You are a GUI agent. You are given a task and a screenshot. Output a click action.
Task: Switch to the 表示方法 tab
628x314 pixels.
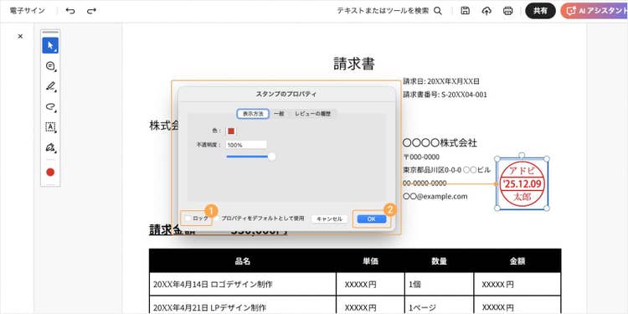(x=253, y=114)
